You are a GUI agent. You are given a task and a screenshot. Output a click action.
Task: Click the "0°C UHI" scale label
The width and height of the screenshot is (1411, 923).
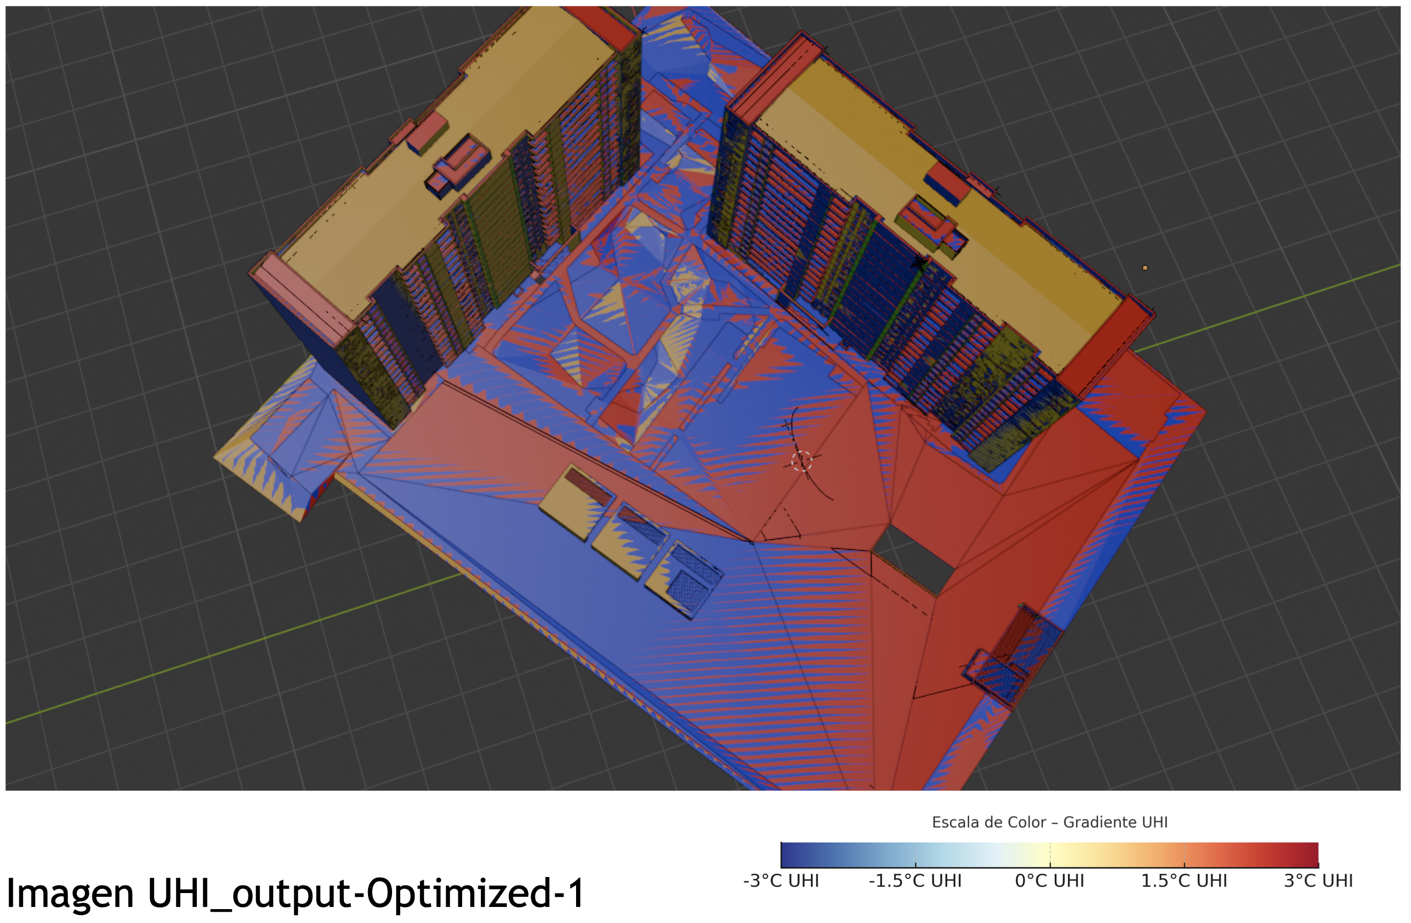click(1049, 880)
